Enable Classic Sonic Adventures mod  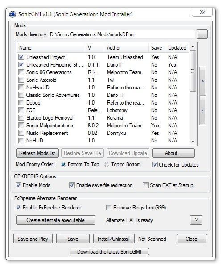[21, 95]
